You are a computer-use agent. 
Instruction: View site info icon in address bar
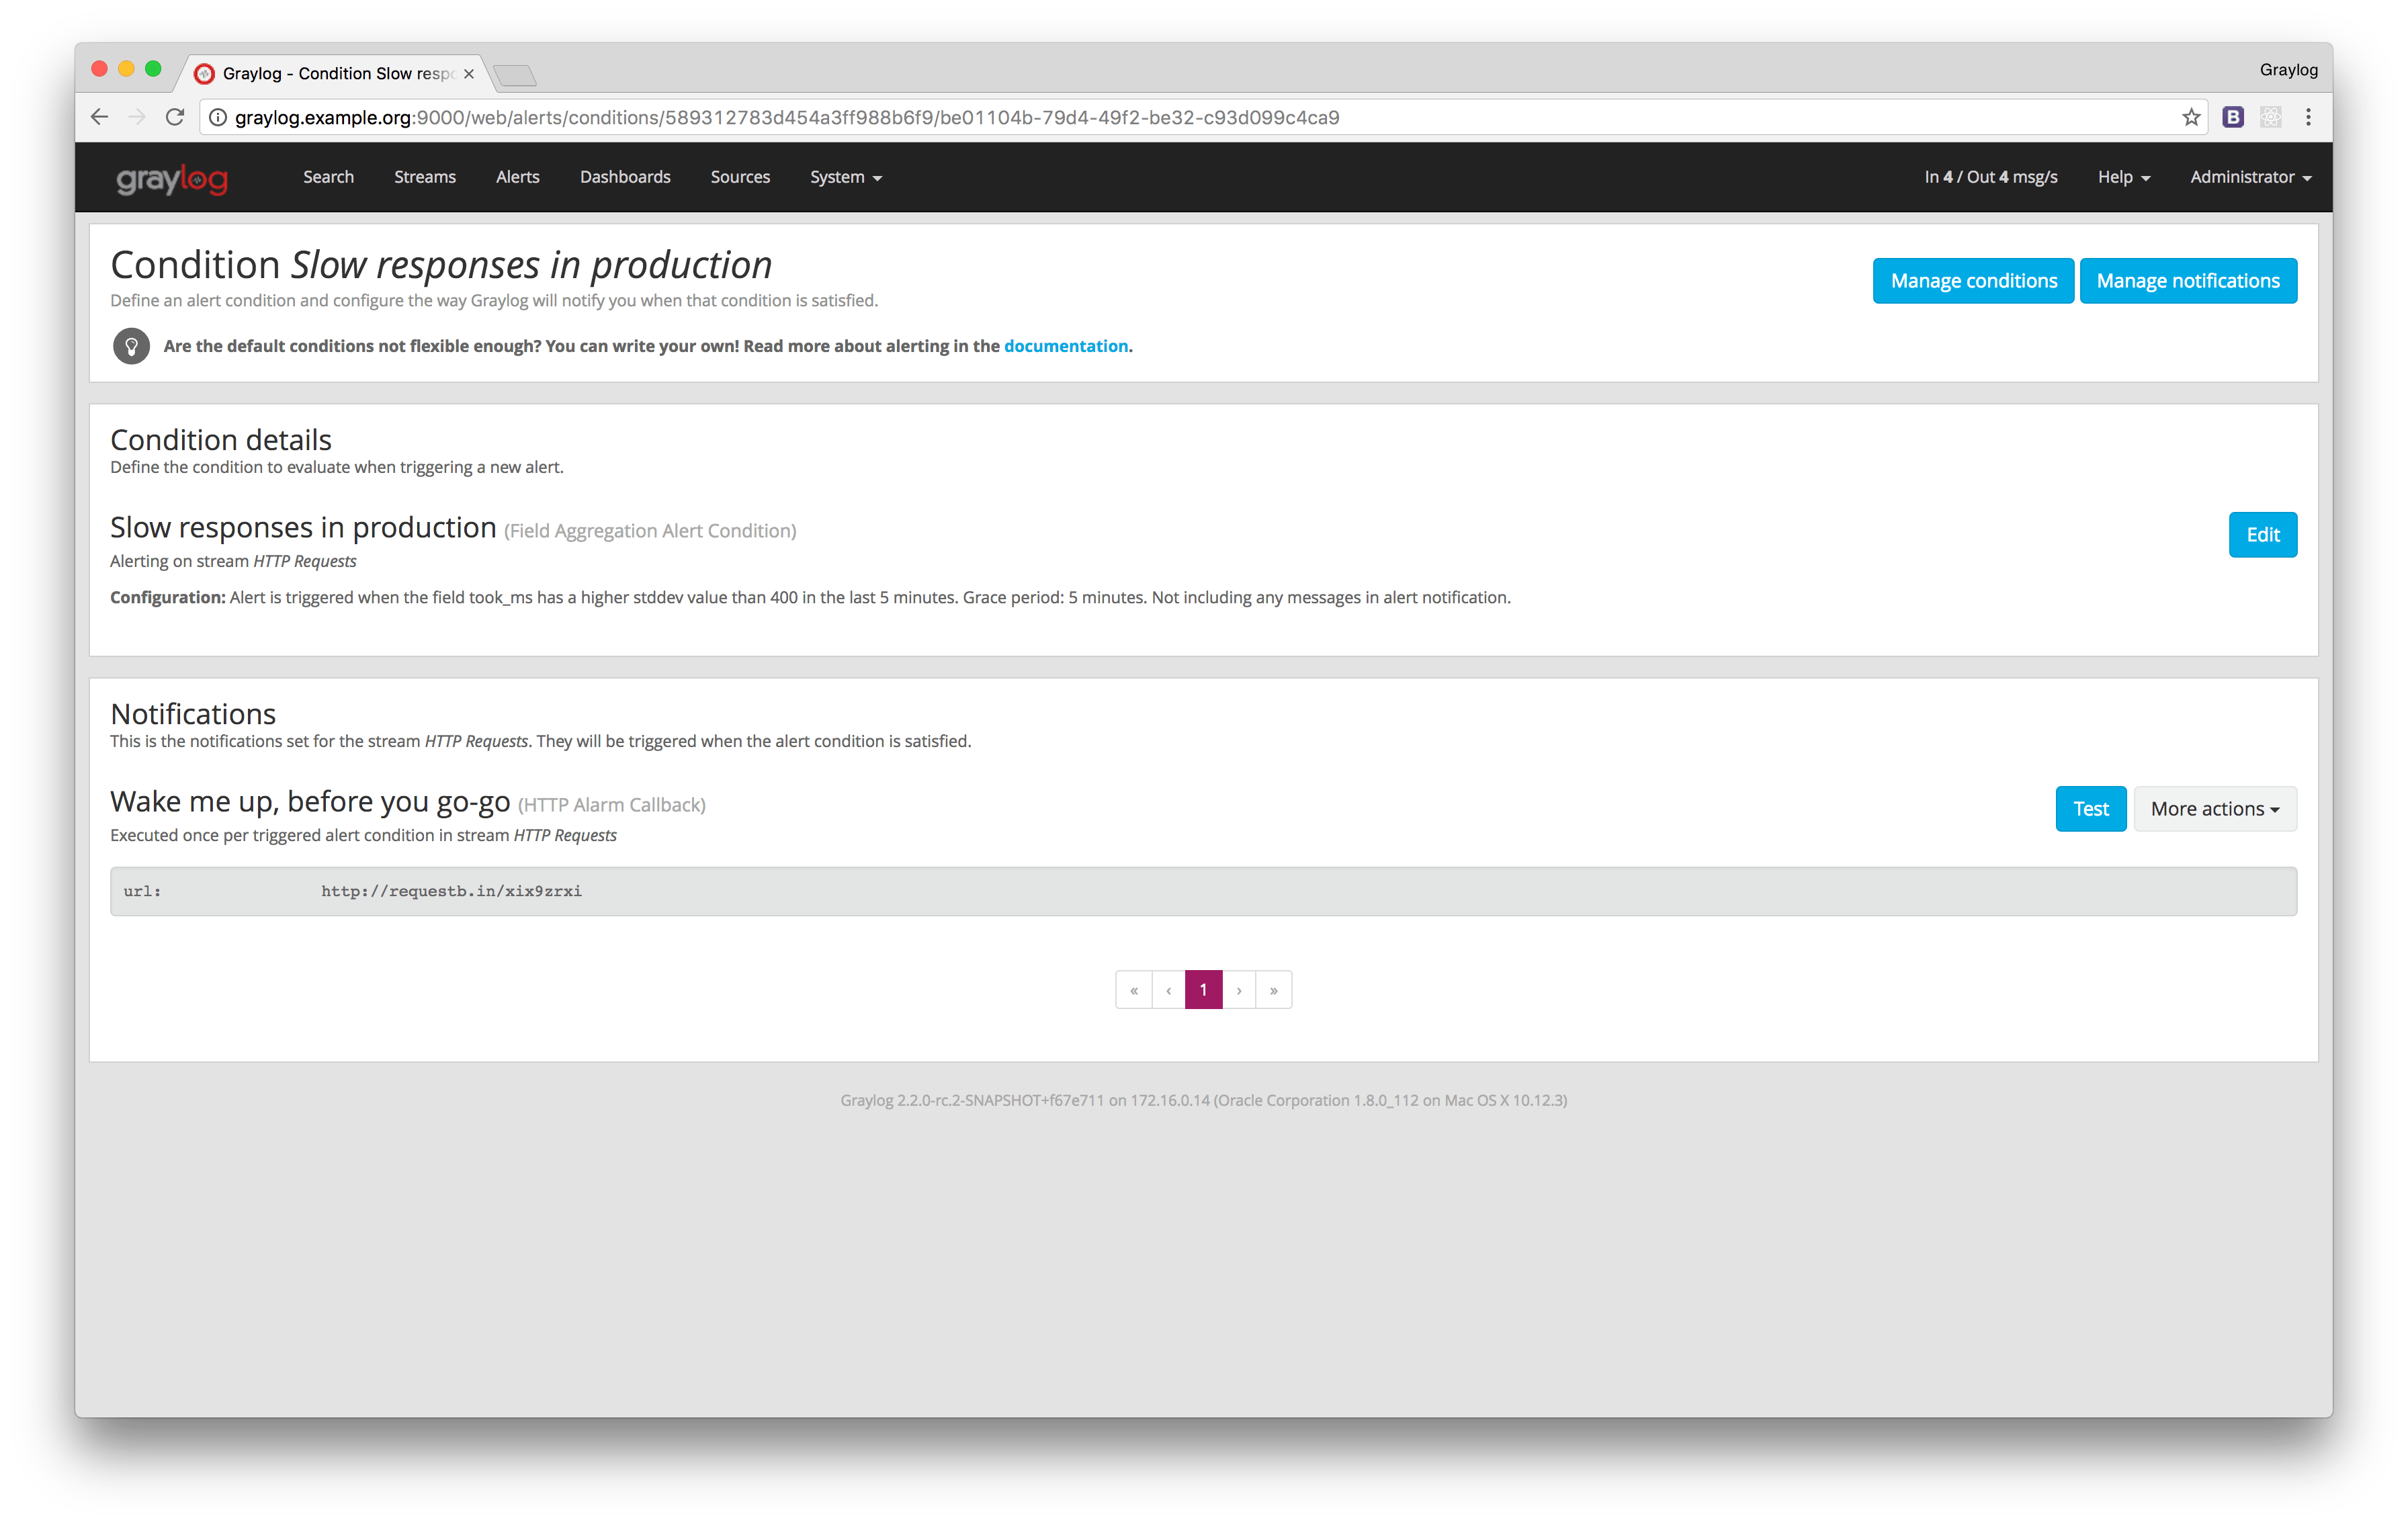click(217, 117)
